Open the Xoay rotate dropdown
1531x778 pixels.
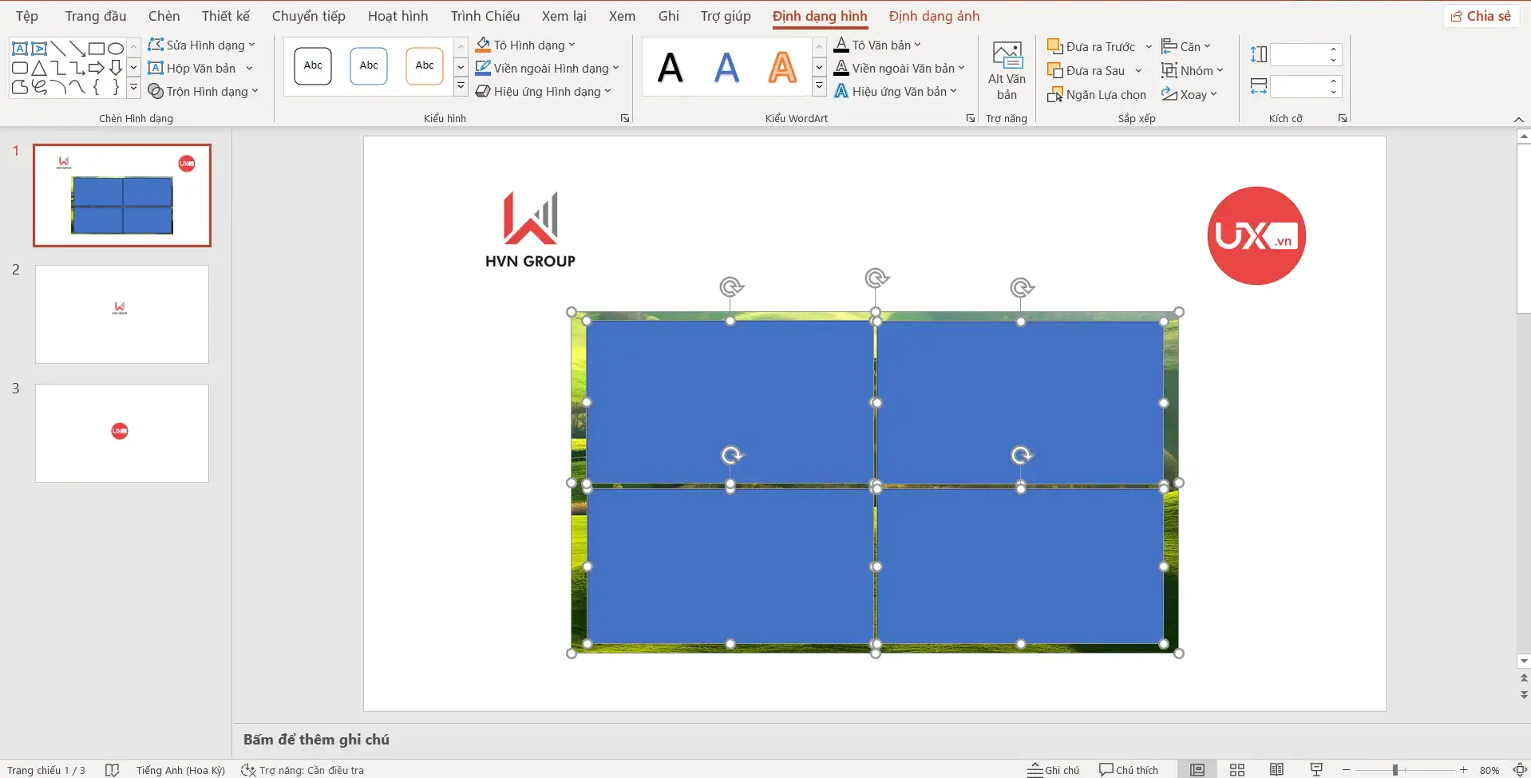(x=1189, y=95)
